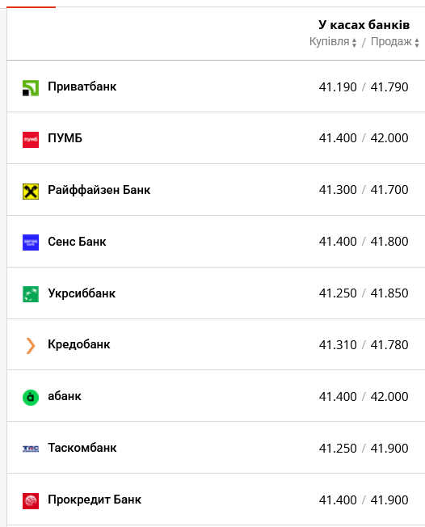Screen dimensions: 425x527
Task: Click the Купівля column label
Action: tap(329, 42)
